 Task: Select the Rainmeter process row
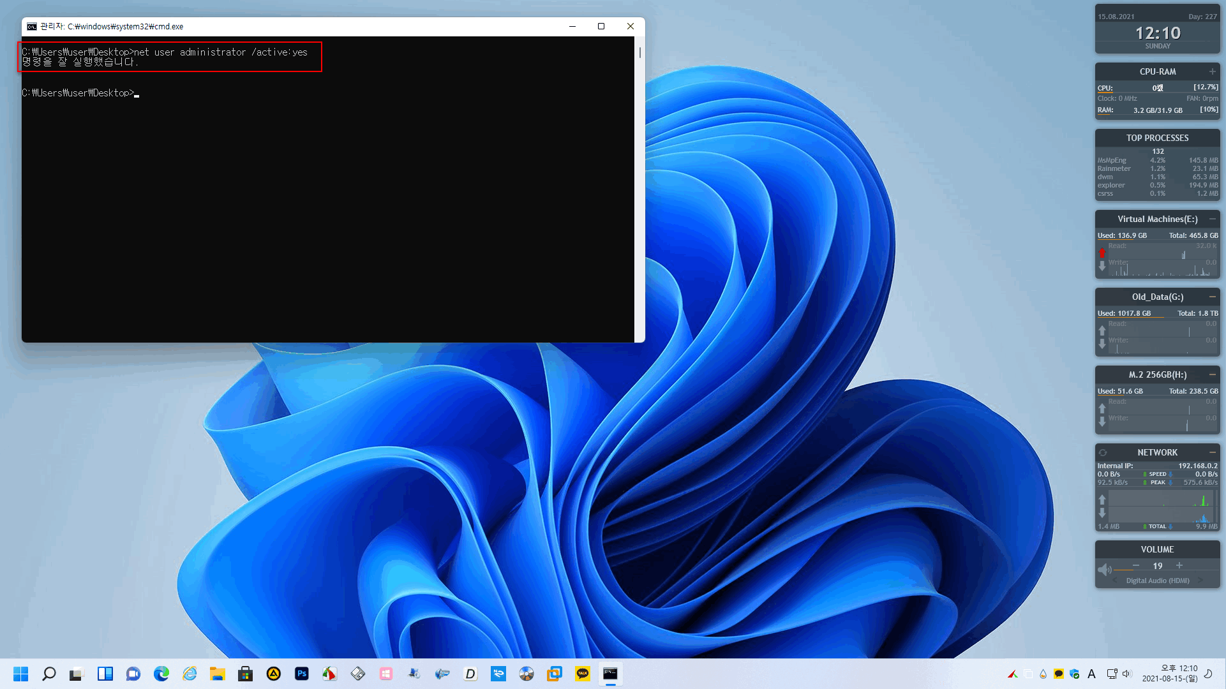1158,168
